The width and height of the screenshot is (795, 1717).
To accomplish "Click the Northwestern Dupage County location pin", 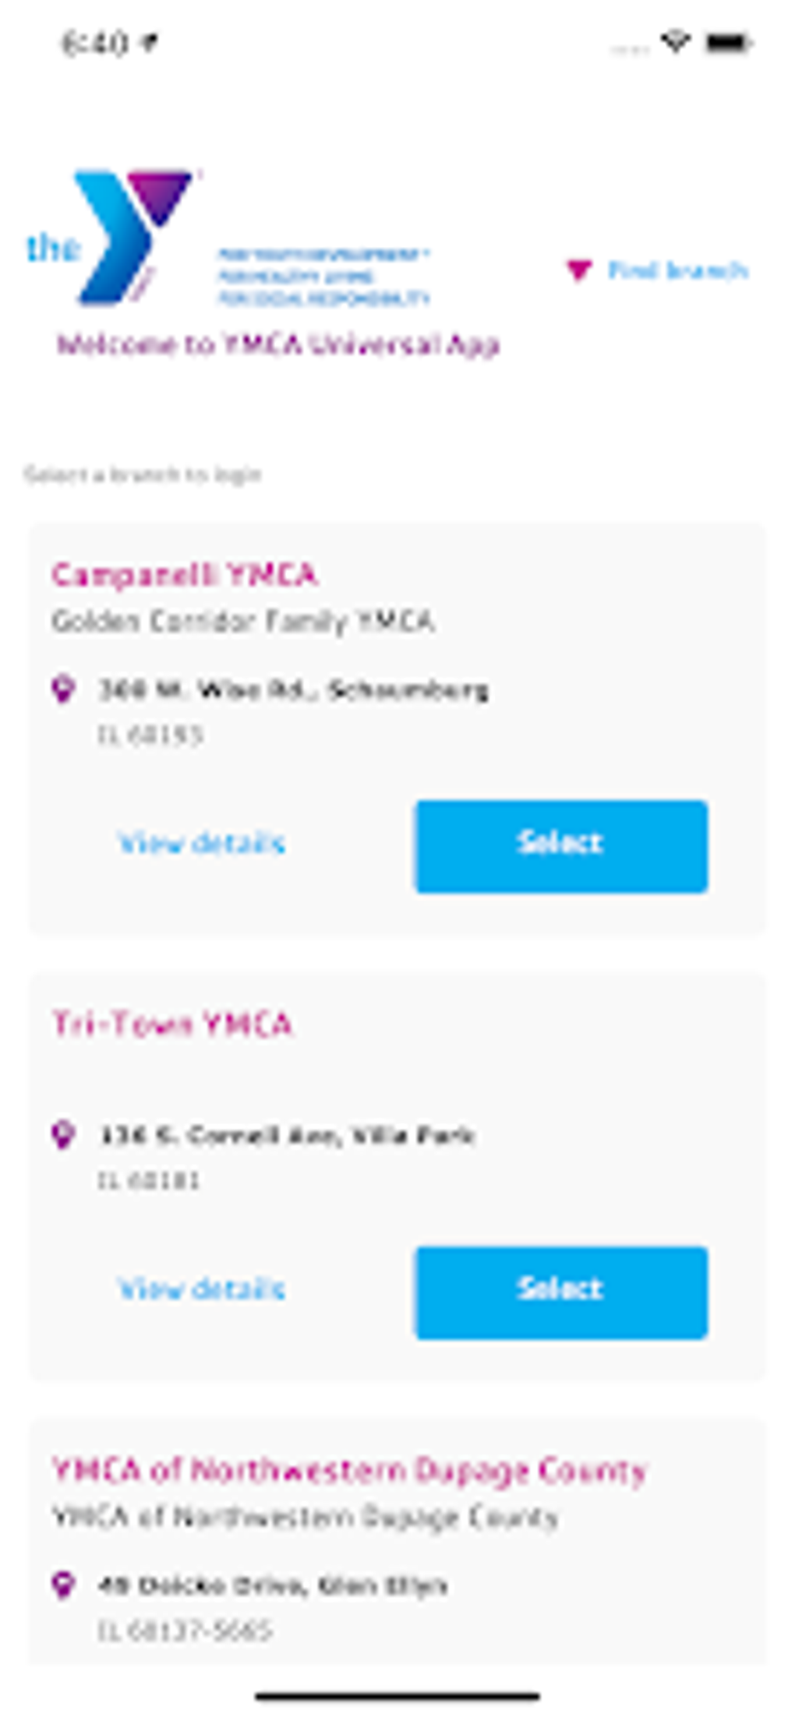I will (x=63, y=1585).
